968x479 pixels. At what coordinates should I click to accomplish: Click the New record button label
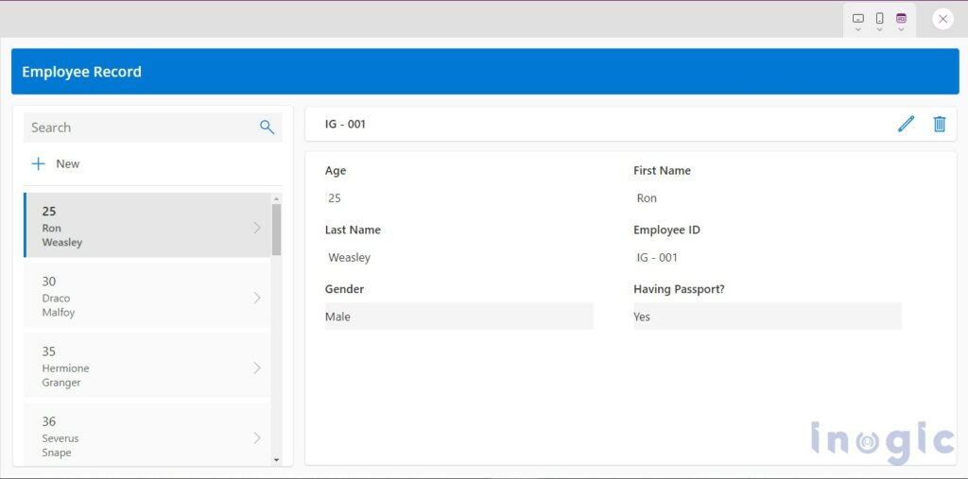68,163
